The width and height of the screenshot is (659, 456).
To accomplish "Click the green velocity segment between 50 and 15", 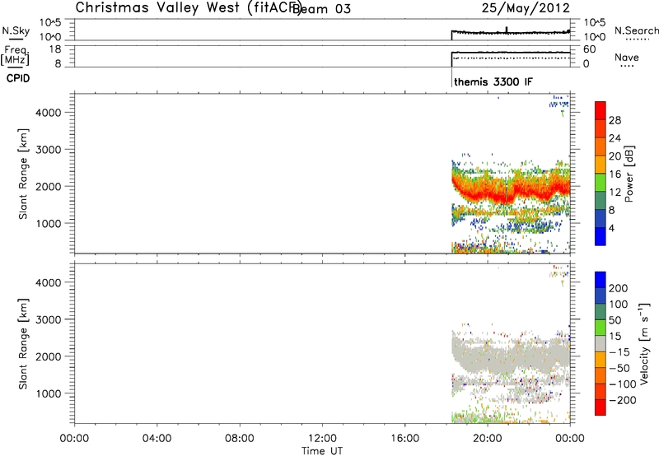I will tap(601, 328).
